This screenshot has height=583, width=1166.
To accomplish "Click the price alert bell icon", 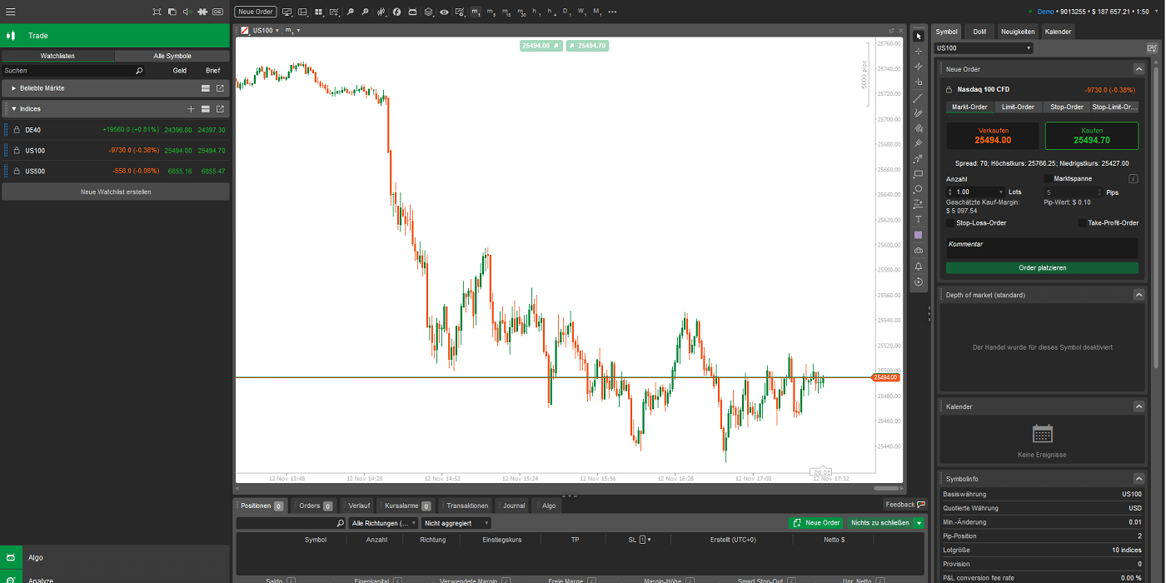I will click(x=919, y=266).
